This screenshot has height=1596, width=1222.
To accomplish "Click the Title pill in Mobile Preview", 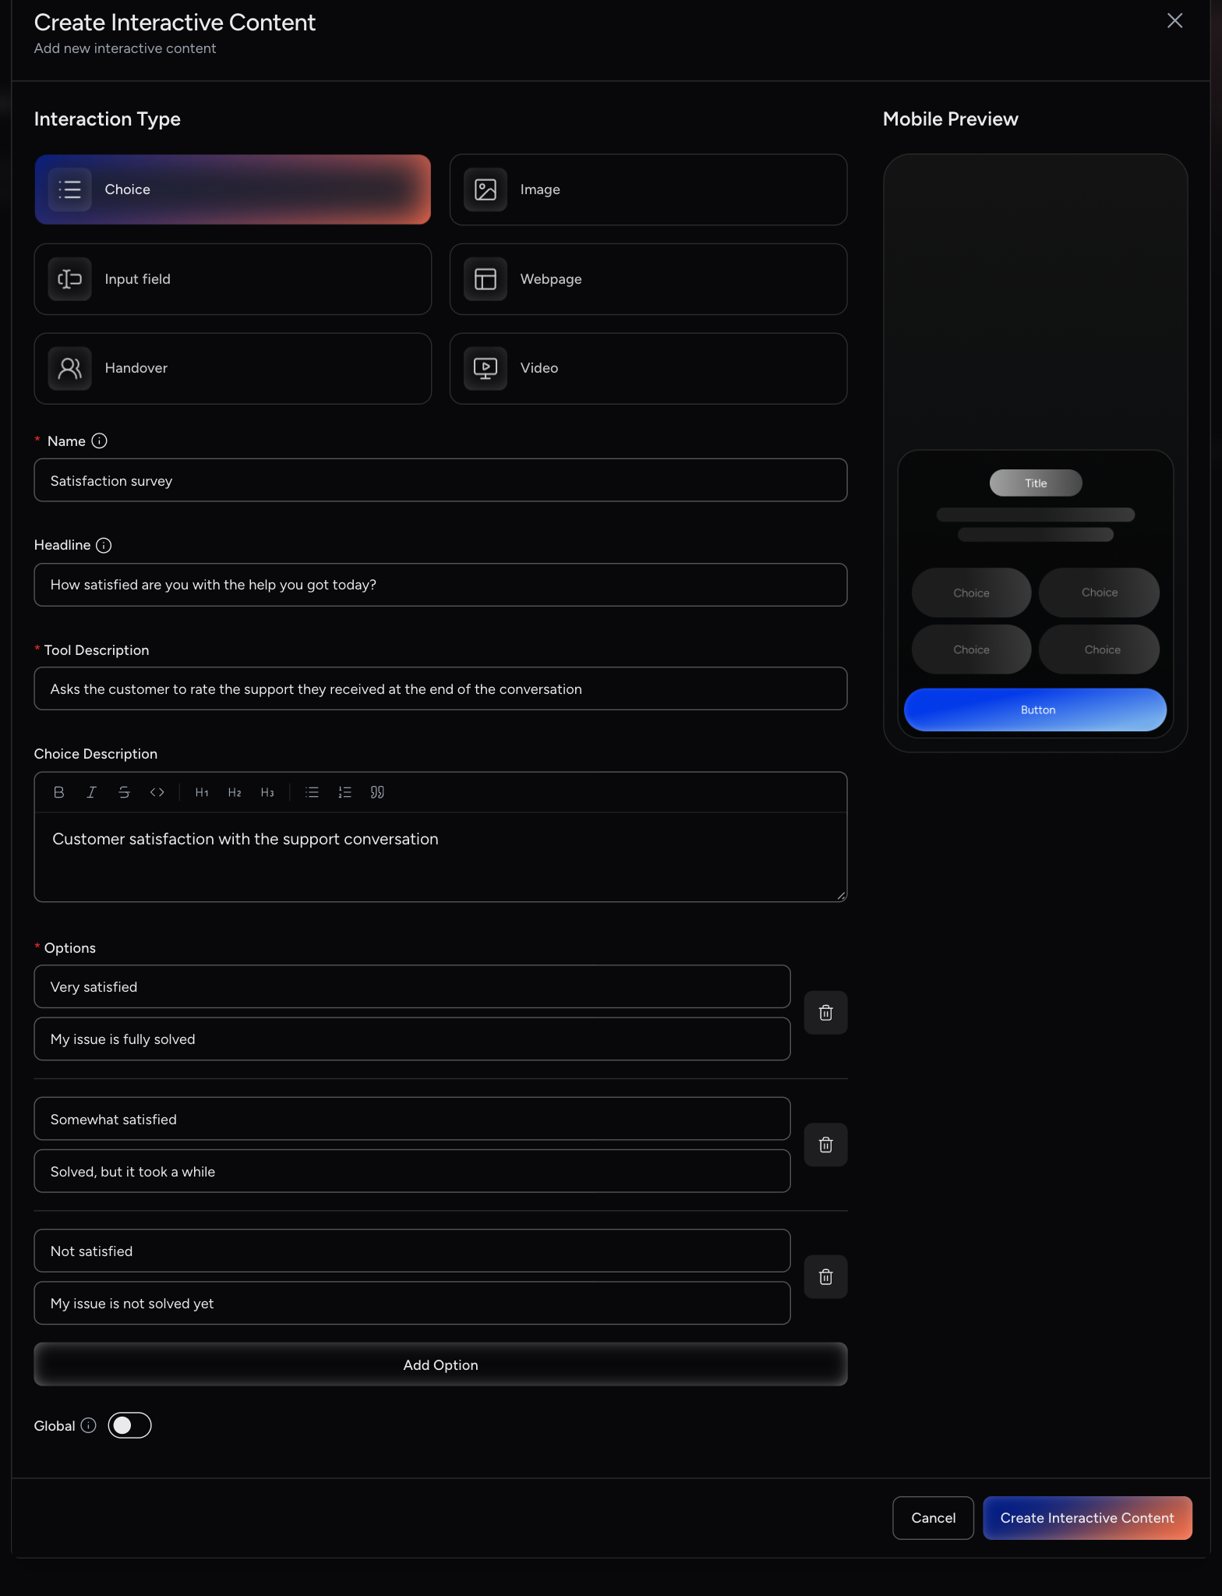I will 1036,483.
